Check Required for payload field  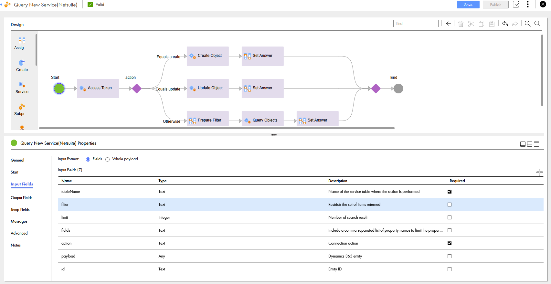(x=450, y=256)
